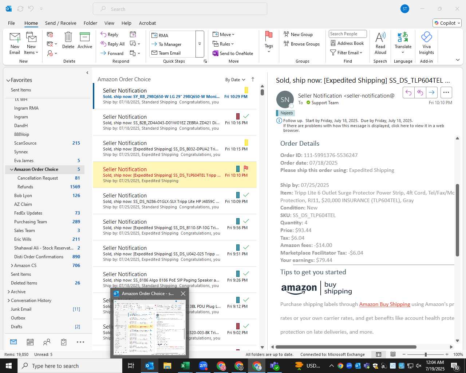Screen dimensions: 466x373
Task: Toggle complete checkmark on Fri 9:12 PM message
Action: [x=246, y=300]
